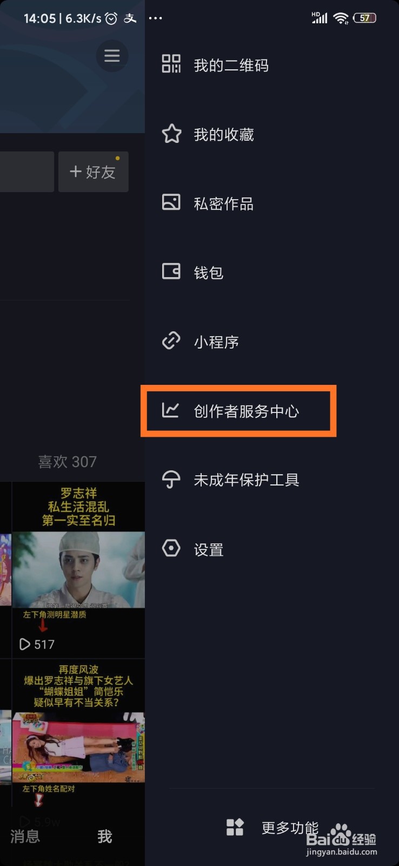This screenshot has width=399, height=866.
Task: Open video thumbnail with 517 plays
Action: 78,570
